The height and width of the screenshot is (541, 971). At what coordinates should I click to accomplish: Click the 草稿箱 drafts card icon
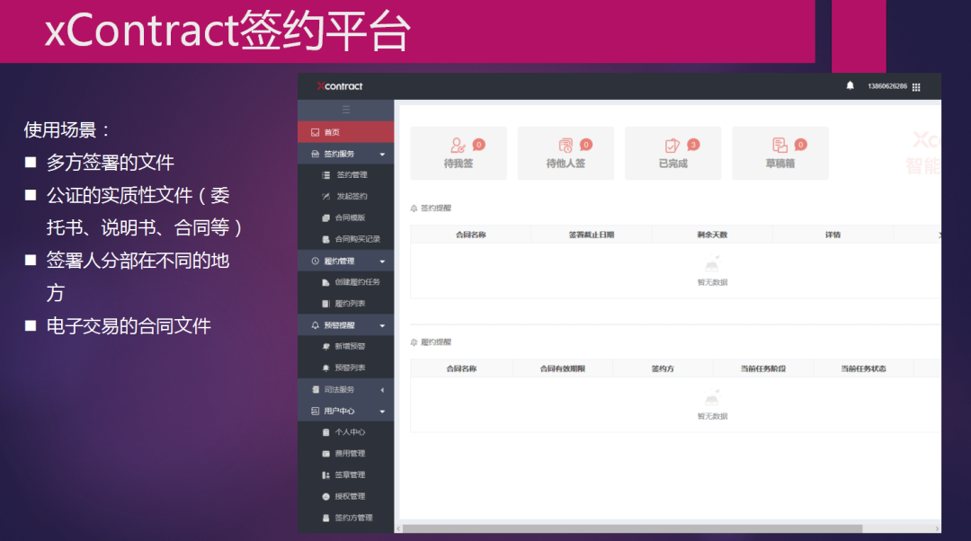coord(779,146)
